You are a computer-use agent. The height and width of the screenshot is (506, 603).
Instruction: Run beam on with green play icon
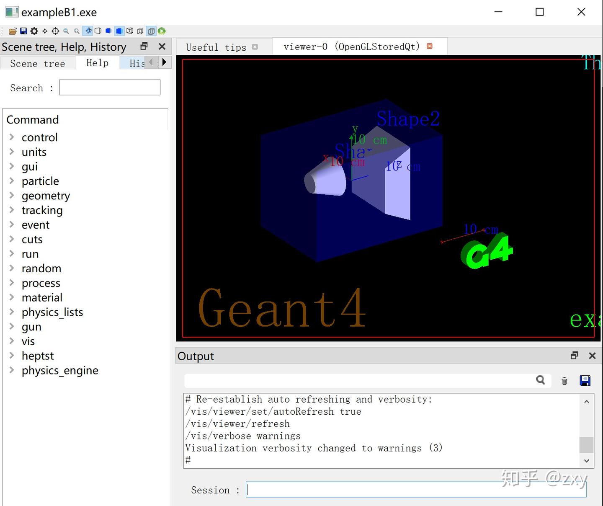coord(162,31)
